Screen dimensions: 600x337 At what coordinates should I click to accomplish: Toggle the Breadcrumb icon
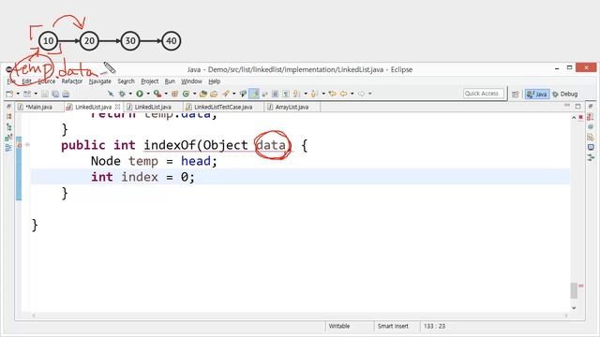(x=243, y=94)
